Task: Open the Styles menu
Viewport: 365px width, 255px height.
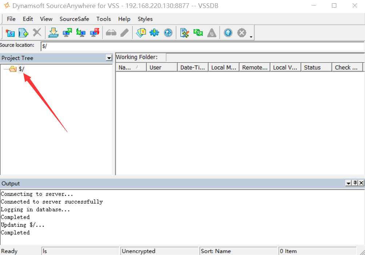Action: point(145,19)
